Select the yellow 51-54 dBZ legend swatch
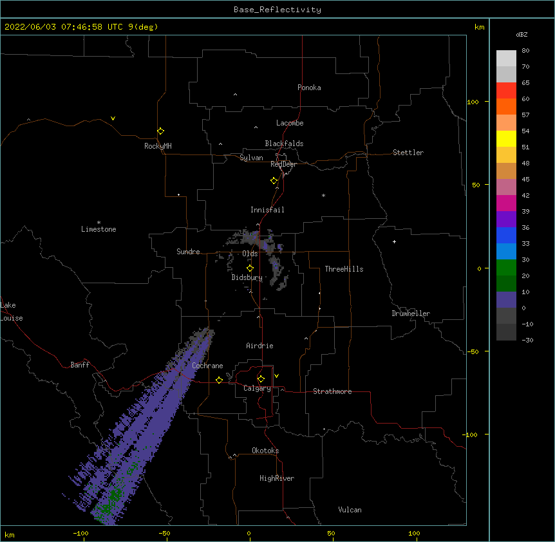 click(x=506, y=138)
